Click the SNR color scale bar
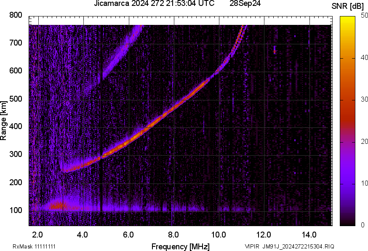Viewport: 368px width, 251px height. pyautogui.click(x=347, y=121)
